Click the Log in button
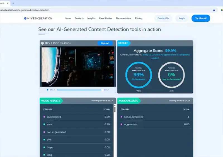 182,18
